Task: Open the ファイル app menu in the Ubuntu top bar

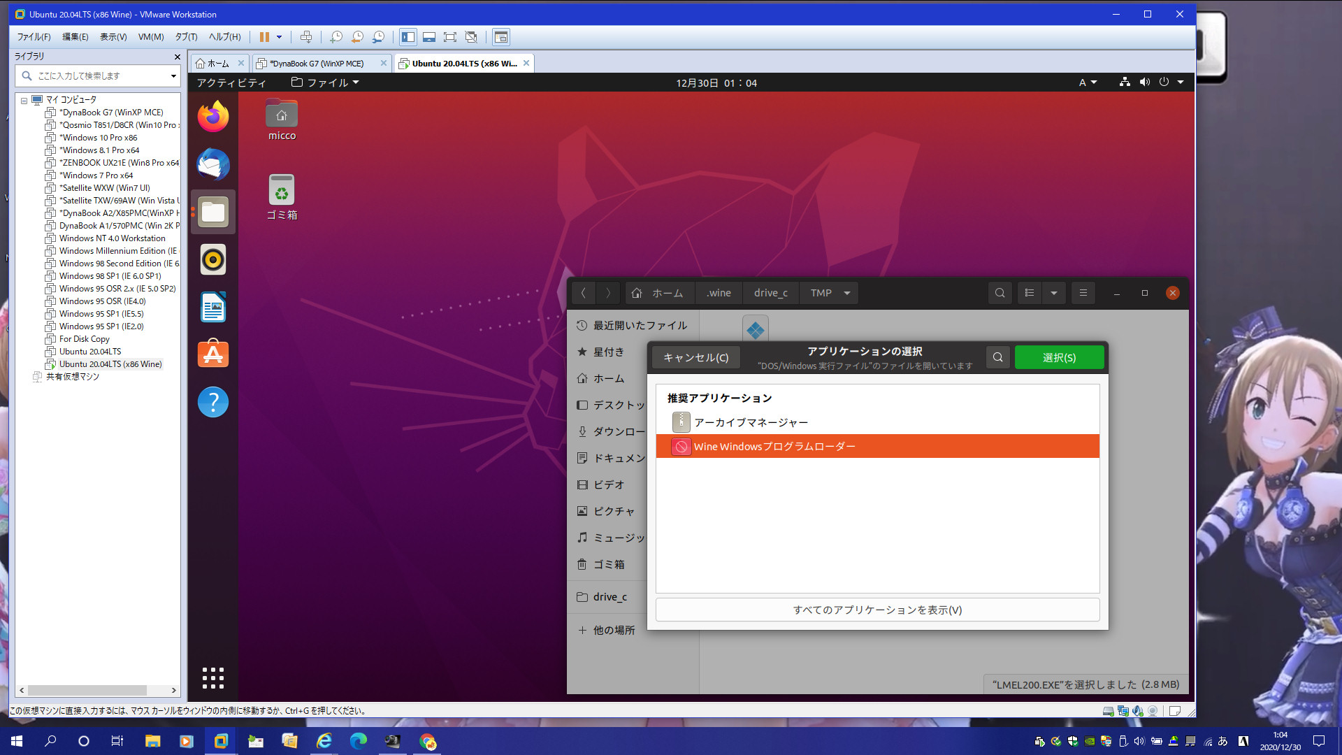Action: [x=325, y=82]
